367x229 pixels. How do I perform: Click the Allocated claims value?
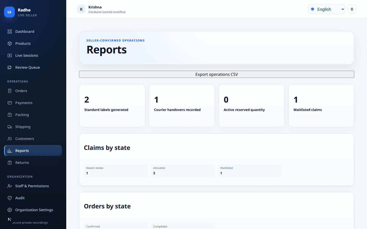[x=154, y=173]
